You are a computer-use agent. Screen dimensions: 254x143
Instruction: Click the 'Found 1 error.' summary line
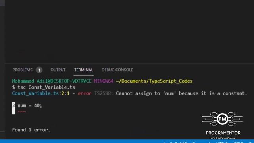coord(31,130)
